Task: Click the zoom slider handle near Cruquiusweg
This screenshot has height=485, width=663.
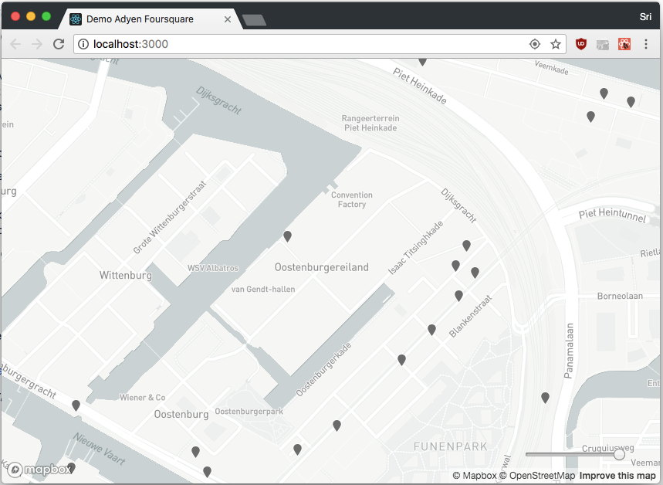Action: click(x=619, y=454)
